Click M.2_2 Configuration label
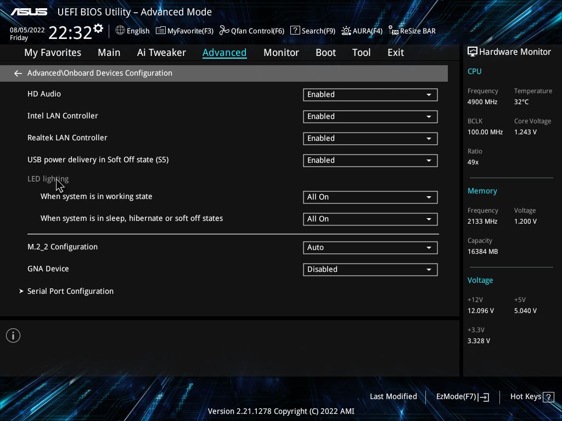The height and width of the screenshot is (421, 562). click(x=63, y=247)
